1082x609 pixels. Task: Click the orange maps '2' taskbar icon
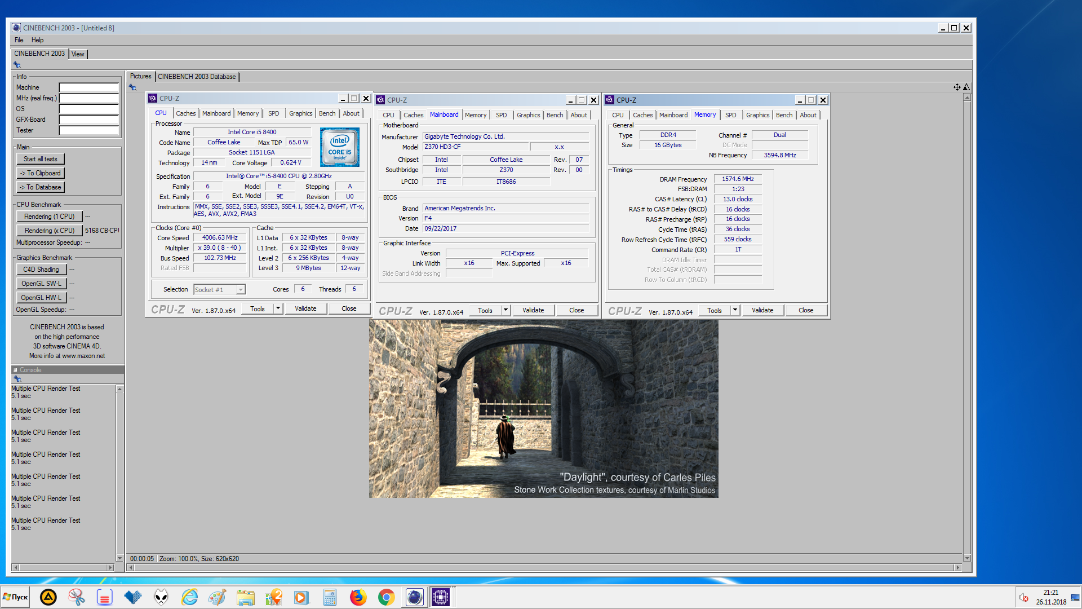(x=273, y=597)
